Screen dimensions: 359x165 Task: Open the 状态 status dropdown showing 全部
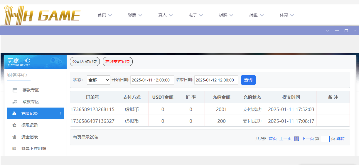click(x=99, y=80)
